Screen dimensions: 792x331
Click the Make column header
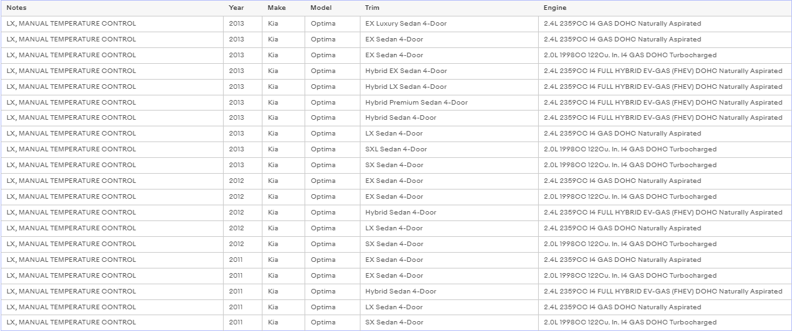284,8
